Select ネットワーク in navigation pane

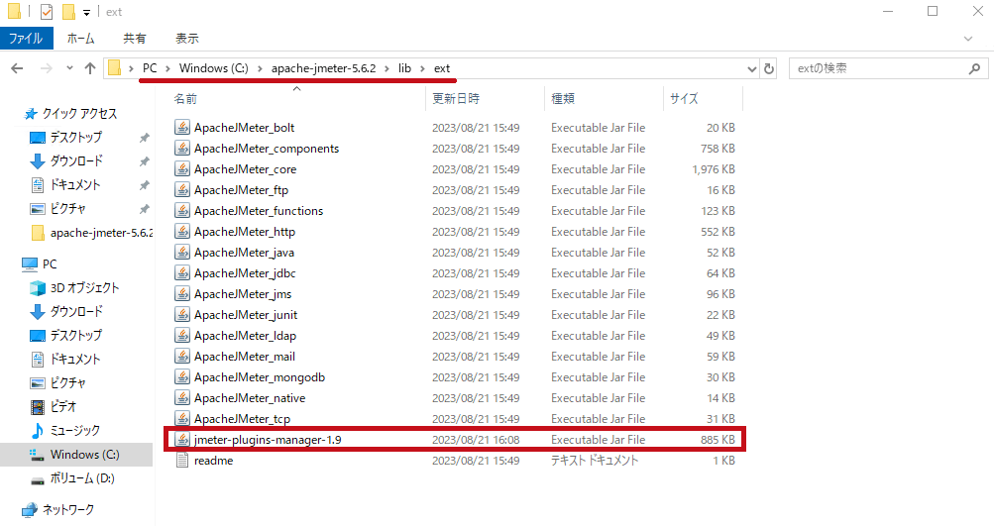click(x=67, y=509)
